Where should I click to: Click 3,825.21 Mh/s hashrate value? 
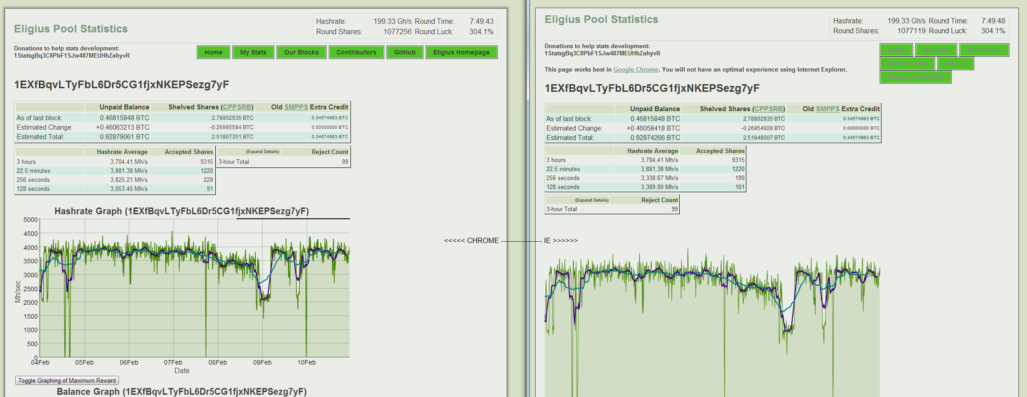tap(129, 180)
